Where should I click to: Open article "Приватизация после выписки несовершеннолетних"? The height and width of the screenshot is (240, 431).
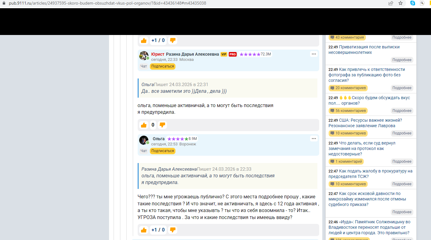(364, 50)
